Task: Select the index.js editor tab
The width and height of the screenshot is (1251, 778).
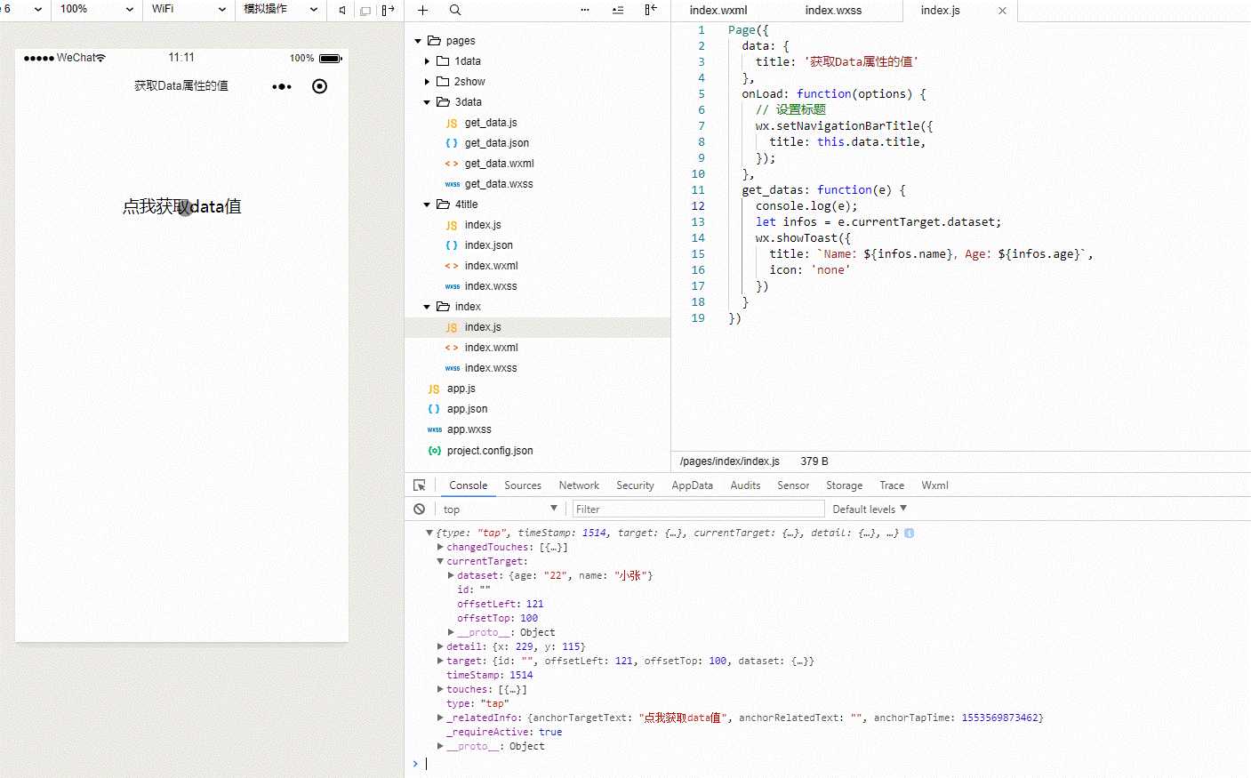Action: 941,11
